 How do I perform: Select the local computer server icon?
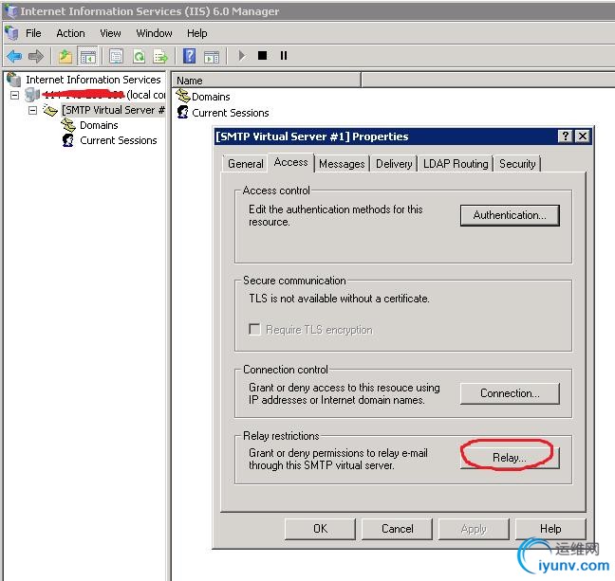point(32,95)
